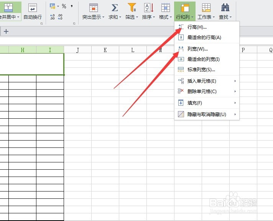Select column K header
This screenshot has width=273, height=221.
tap(105, 50)
